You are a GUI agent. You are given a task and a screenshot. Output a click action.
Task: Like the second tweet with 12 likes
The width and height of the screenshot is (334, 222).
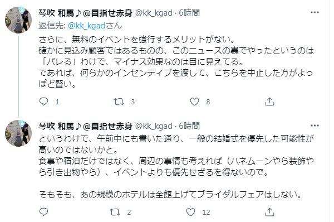[190, 212]
